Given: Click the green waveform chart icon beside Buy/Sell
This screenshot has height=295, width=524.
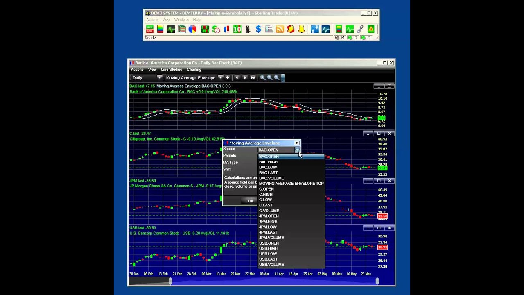Looking at the screenshot, I should pyautogui.click(x=171, y=29).
